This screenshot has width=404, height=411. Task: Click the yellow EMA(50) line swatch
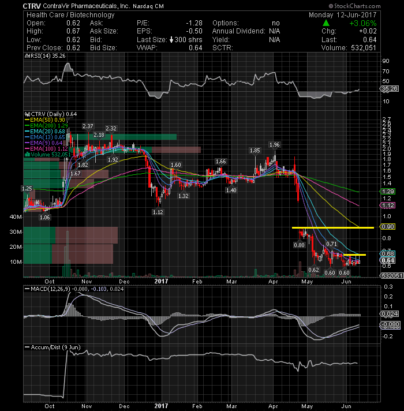click(27, 120)
